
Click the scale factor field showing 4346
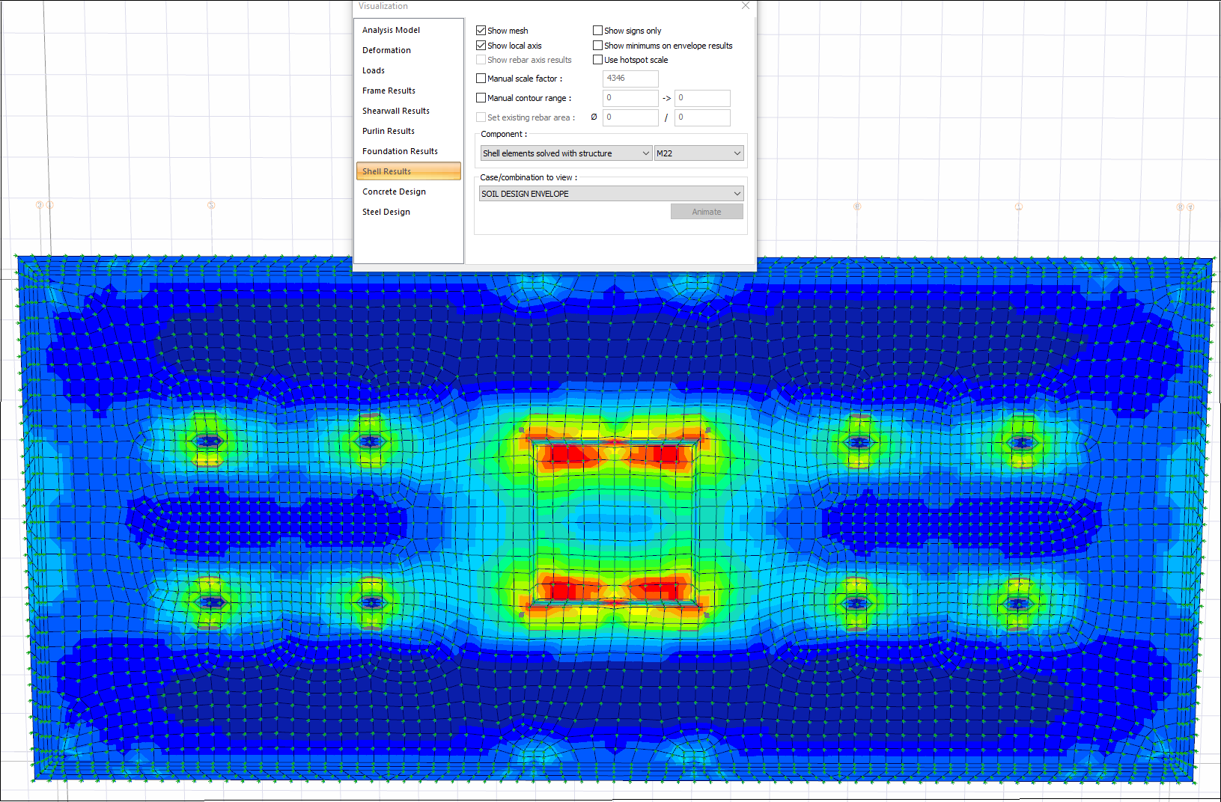(x=630, y=79)
